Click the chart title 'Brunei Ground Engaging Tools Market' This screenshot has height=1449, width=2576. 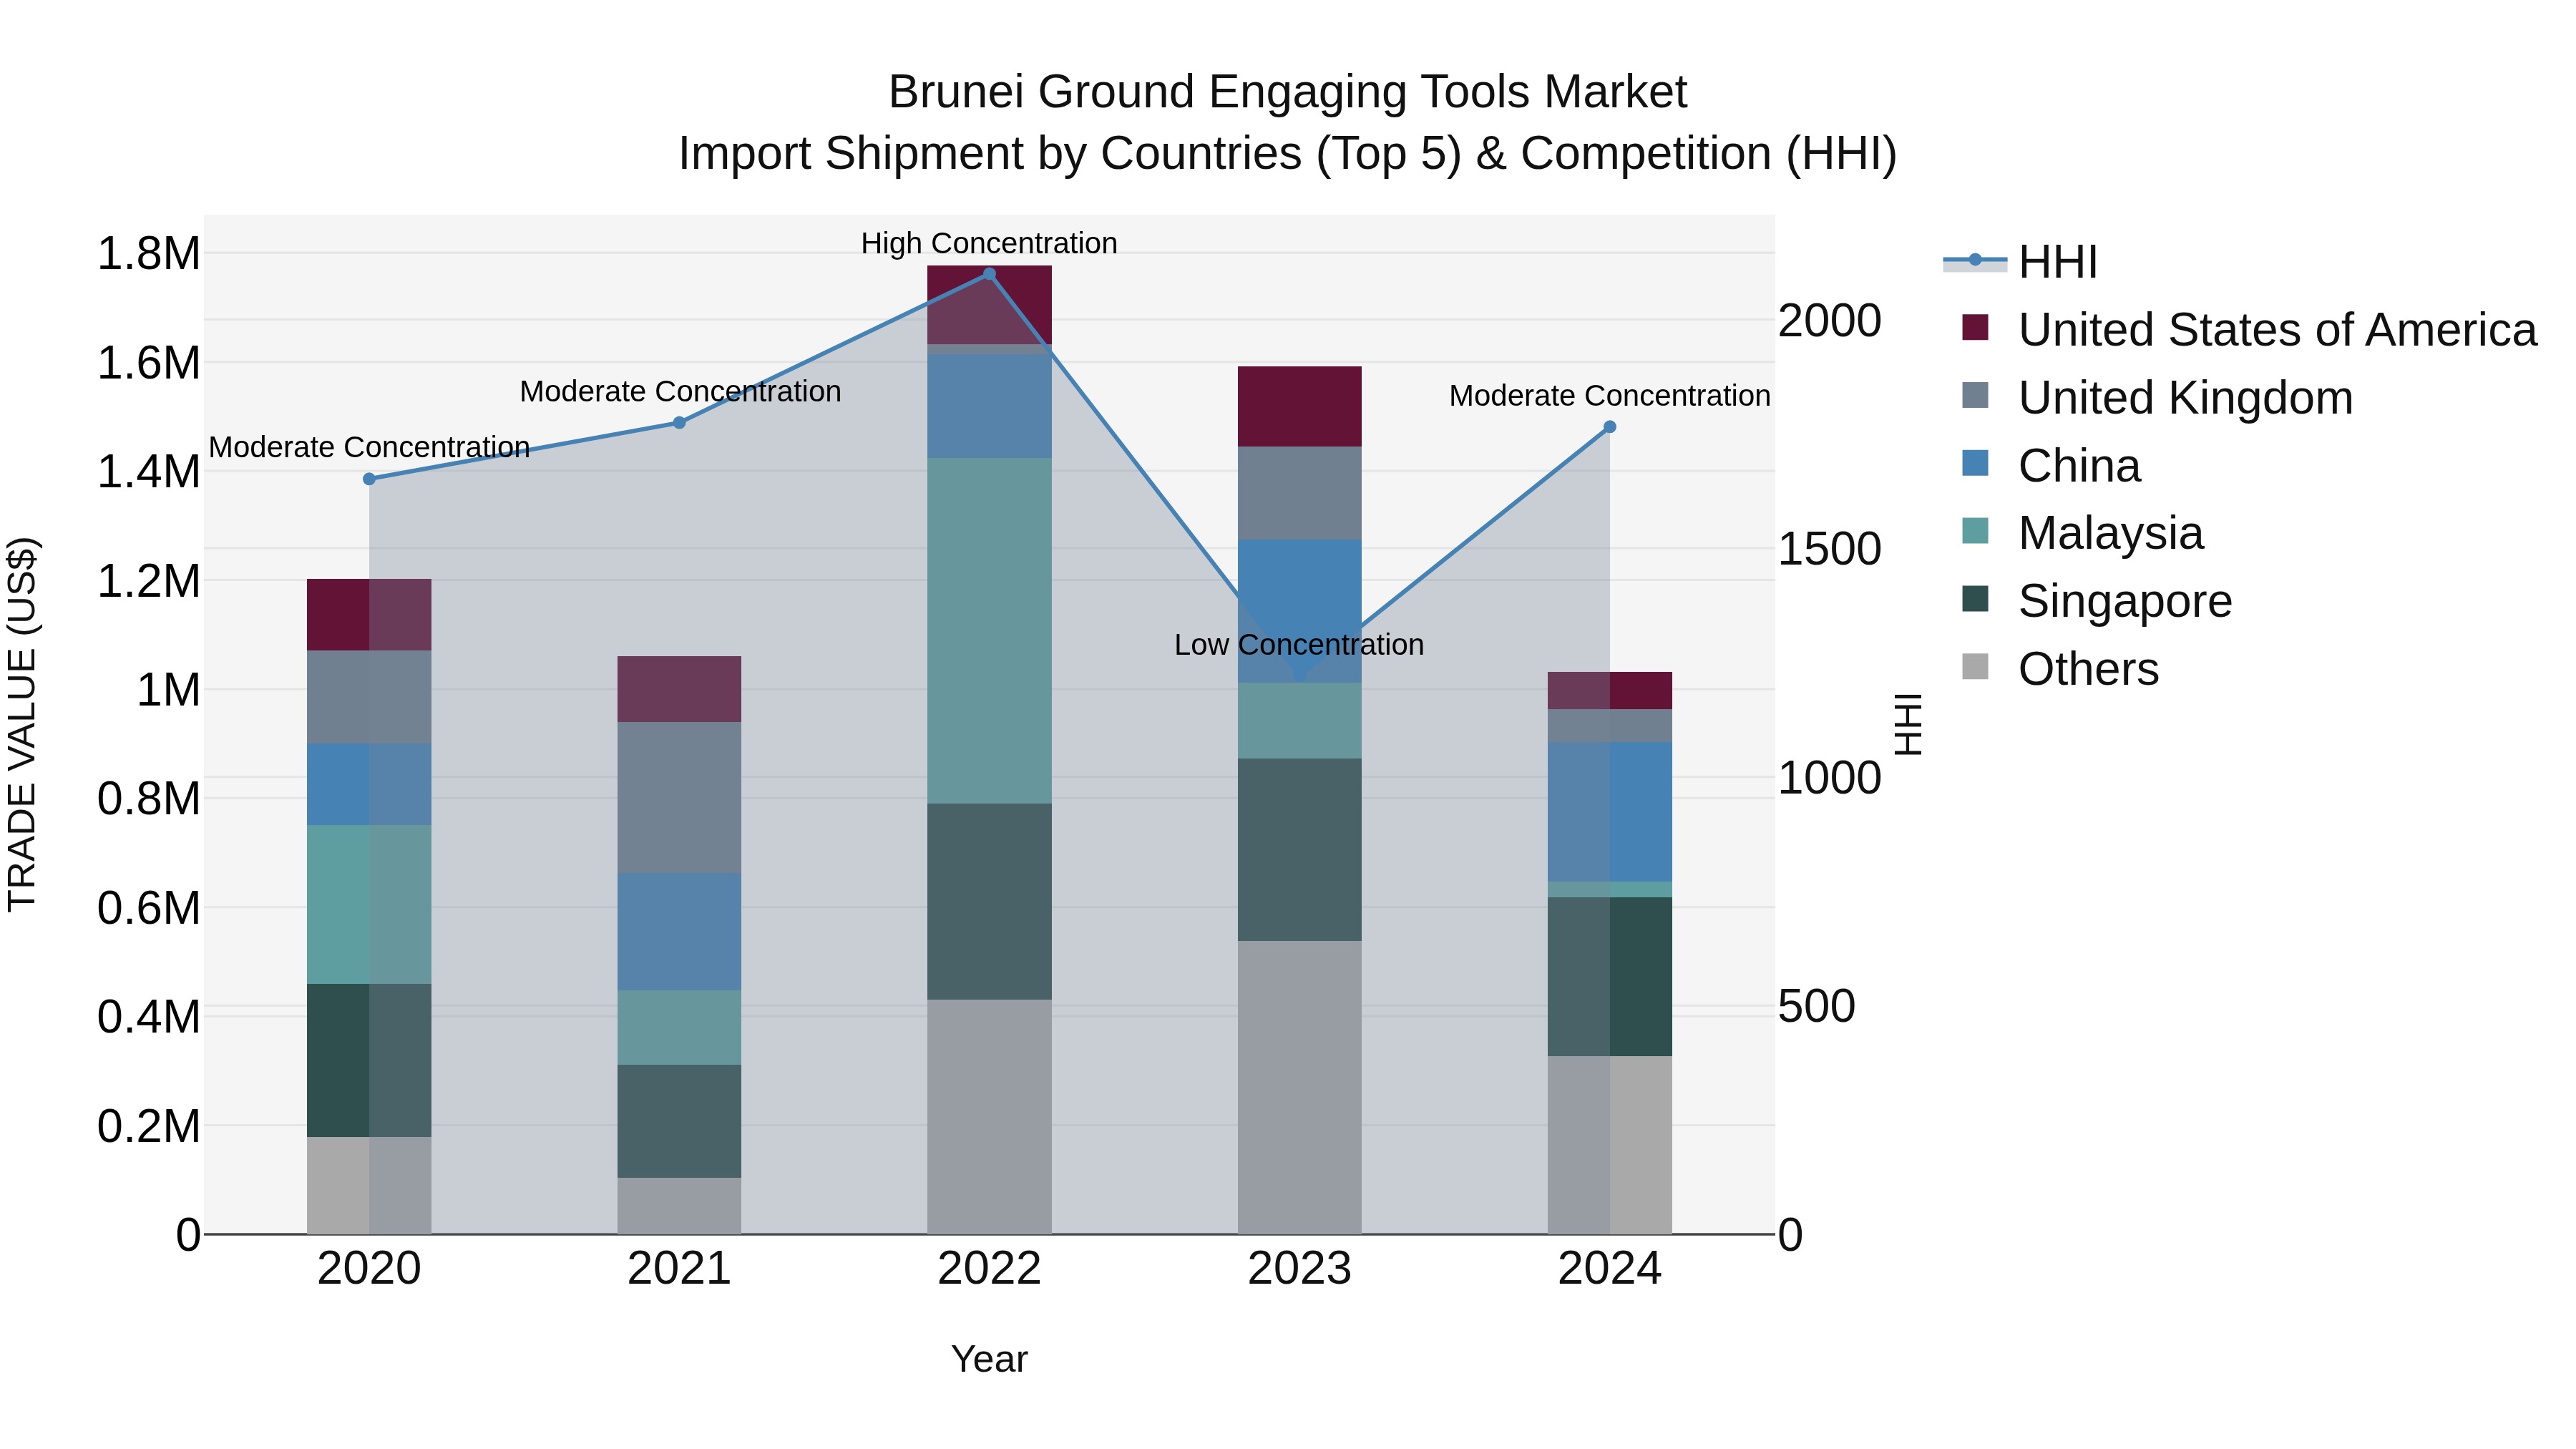1287,92
